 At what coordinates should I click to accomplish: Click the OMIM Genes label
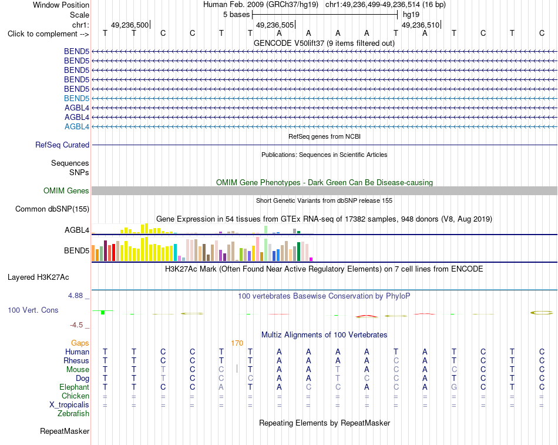(x=66, y=190)
